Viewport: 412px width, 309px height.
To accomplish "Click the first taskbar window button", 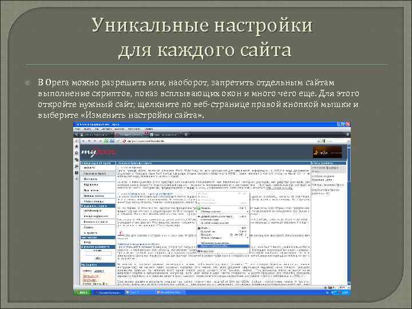I will click(108, 292).
